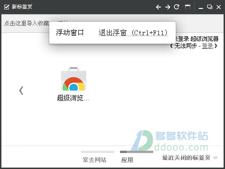Open the 超级浏览器 web store app icon
This screenshot has height=169, width=225.
point(74,79)
